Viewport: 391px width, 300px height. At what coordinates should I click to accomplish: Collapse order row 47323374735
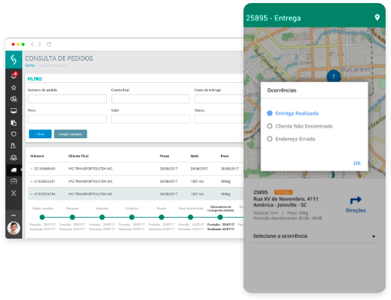31,194
